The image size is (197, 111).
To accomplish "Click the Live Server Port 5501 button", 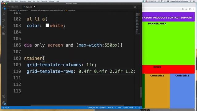I will point(128,108).
